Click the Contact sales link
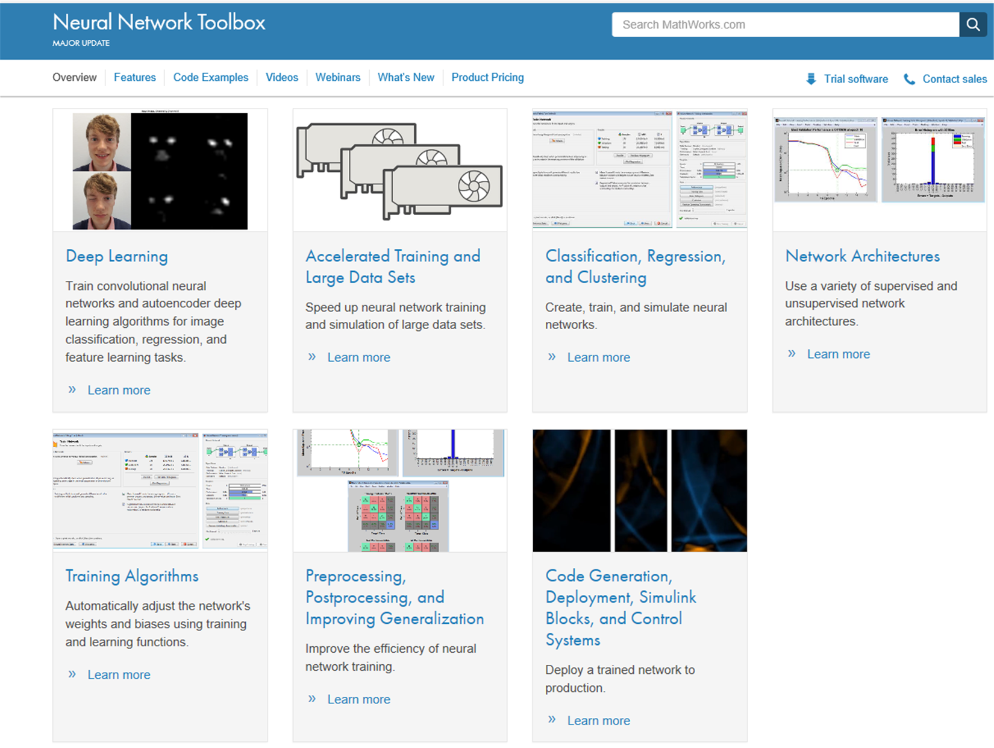The height and width of the screenshot is (748, 994). coord(955,79)
